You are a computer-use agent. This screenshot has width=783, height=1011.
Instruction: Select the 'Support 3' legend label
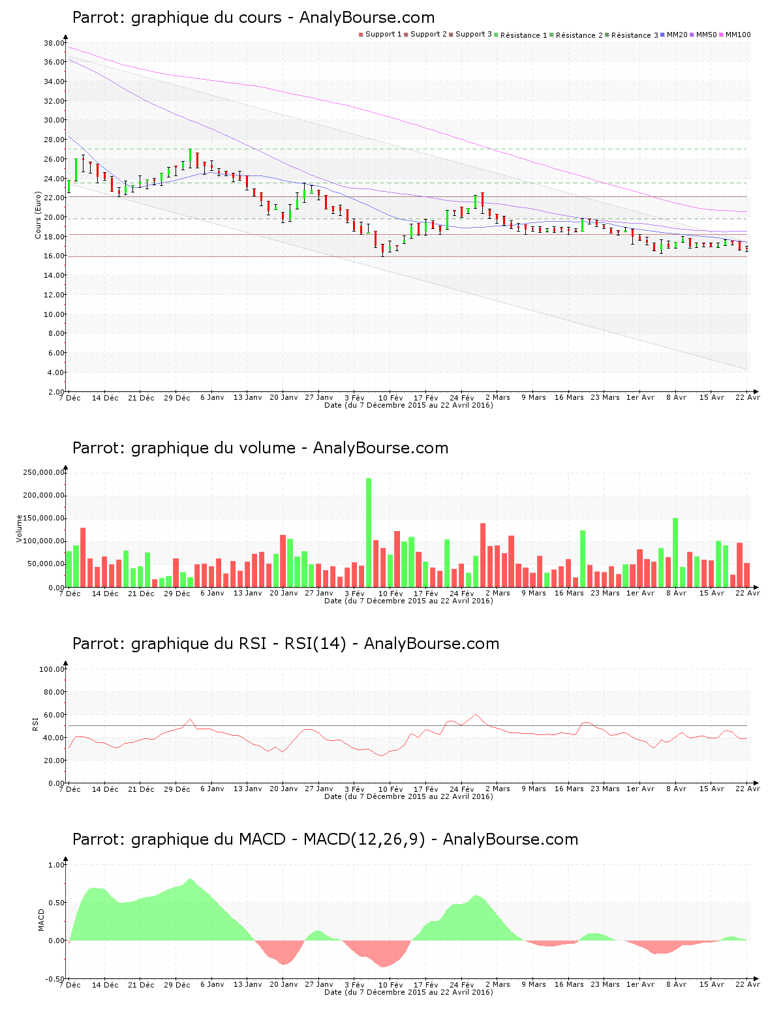[474, 34]
